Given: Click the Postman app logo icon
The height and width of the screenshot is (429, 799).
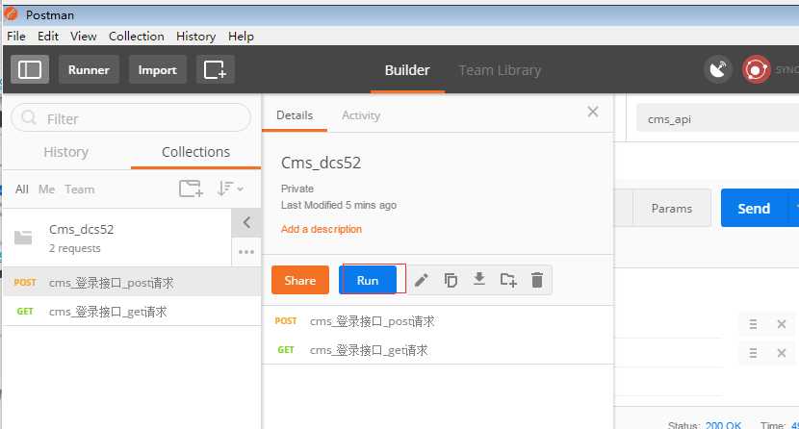Looking at the screenshot, I should [x=12, y=14].
